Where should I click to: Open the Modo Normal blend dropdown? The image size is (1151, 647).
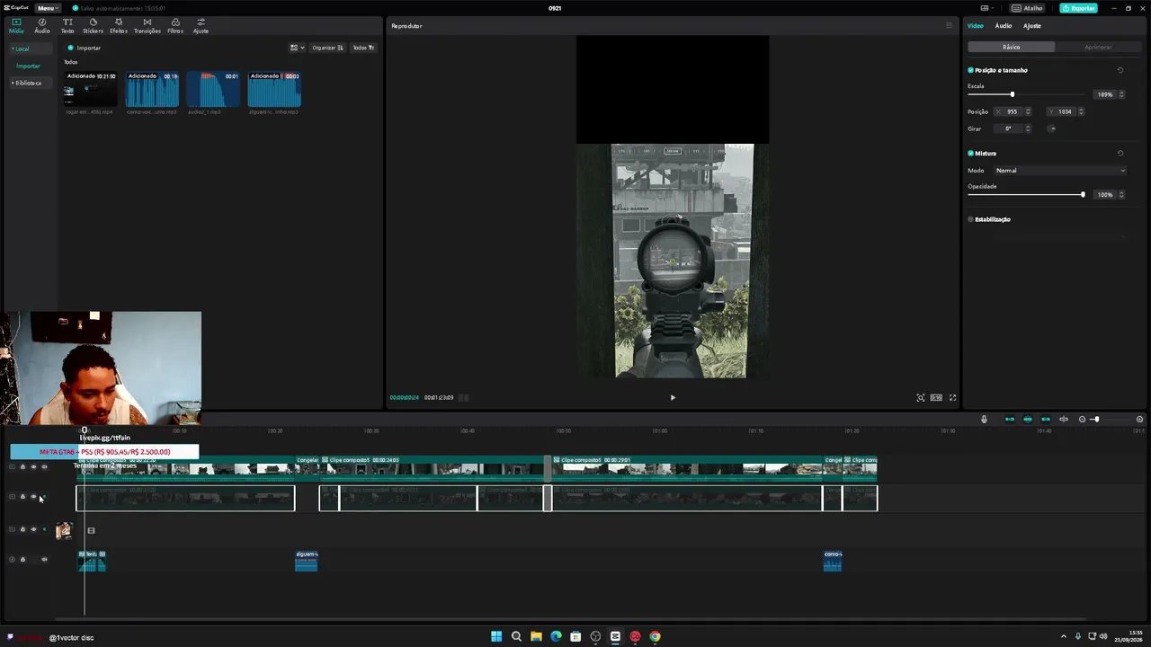click(1059, 171)
